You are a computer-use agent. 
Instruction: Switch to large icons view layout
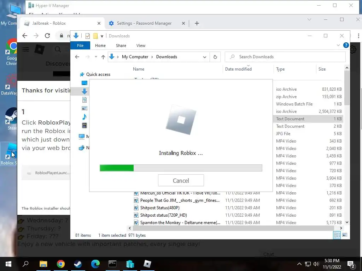pos(344,235)
